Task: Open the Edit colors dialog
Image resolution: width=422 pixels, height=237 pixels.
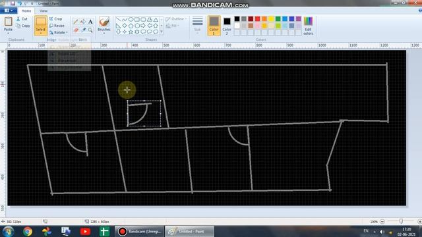Action: pos(308,26)
